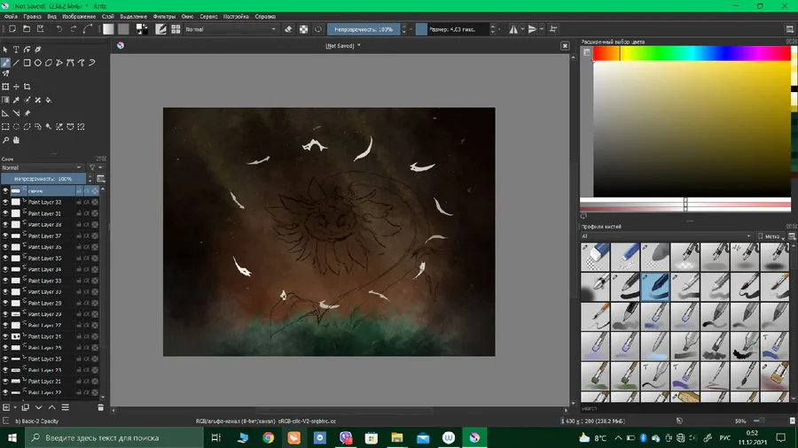Open the brush size slider options arrow
The image size is (798, 448).
pos(498,29)
